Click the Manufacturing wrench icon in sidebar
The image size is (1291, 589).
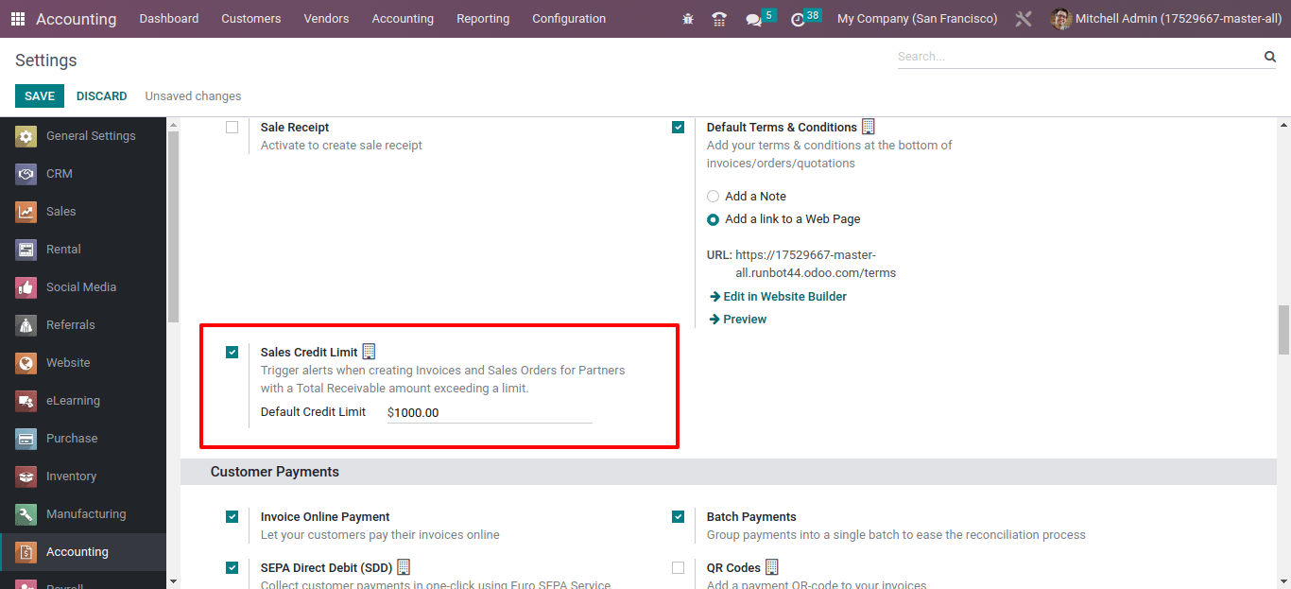[26, 514]
